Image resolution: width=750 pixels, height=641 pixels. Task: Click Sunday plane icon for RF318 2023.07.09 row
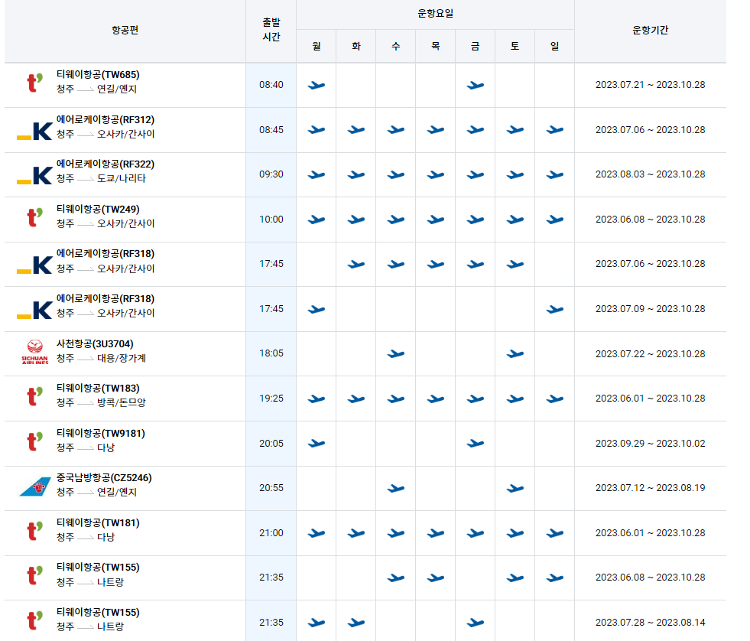[x=554, y=309]
